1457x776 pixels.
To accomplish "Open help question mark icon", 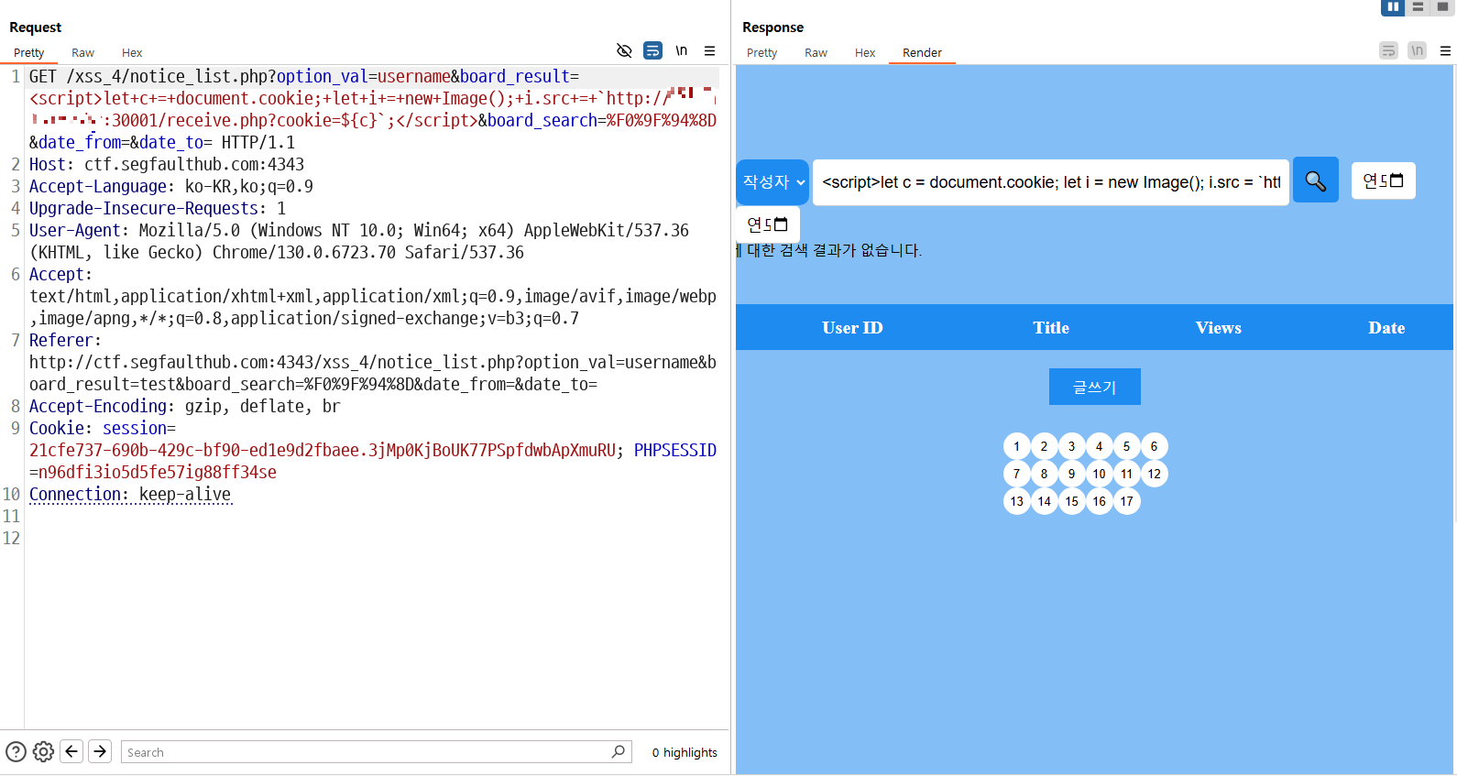I will pos(16,751).
